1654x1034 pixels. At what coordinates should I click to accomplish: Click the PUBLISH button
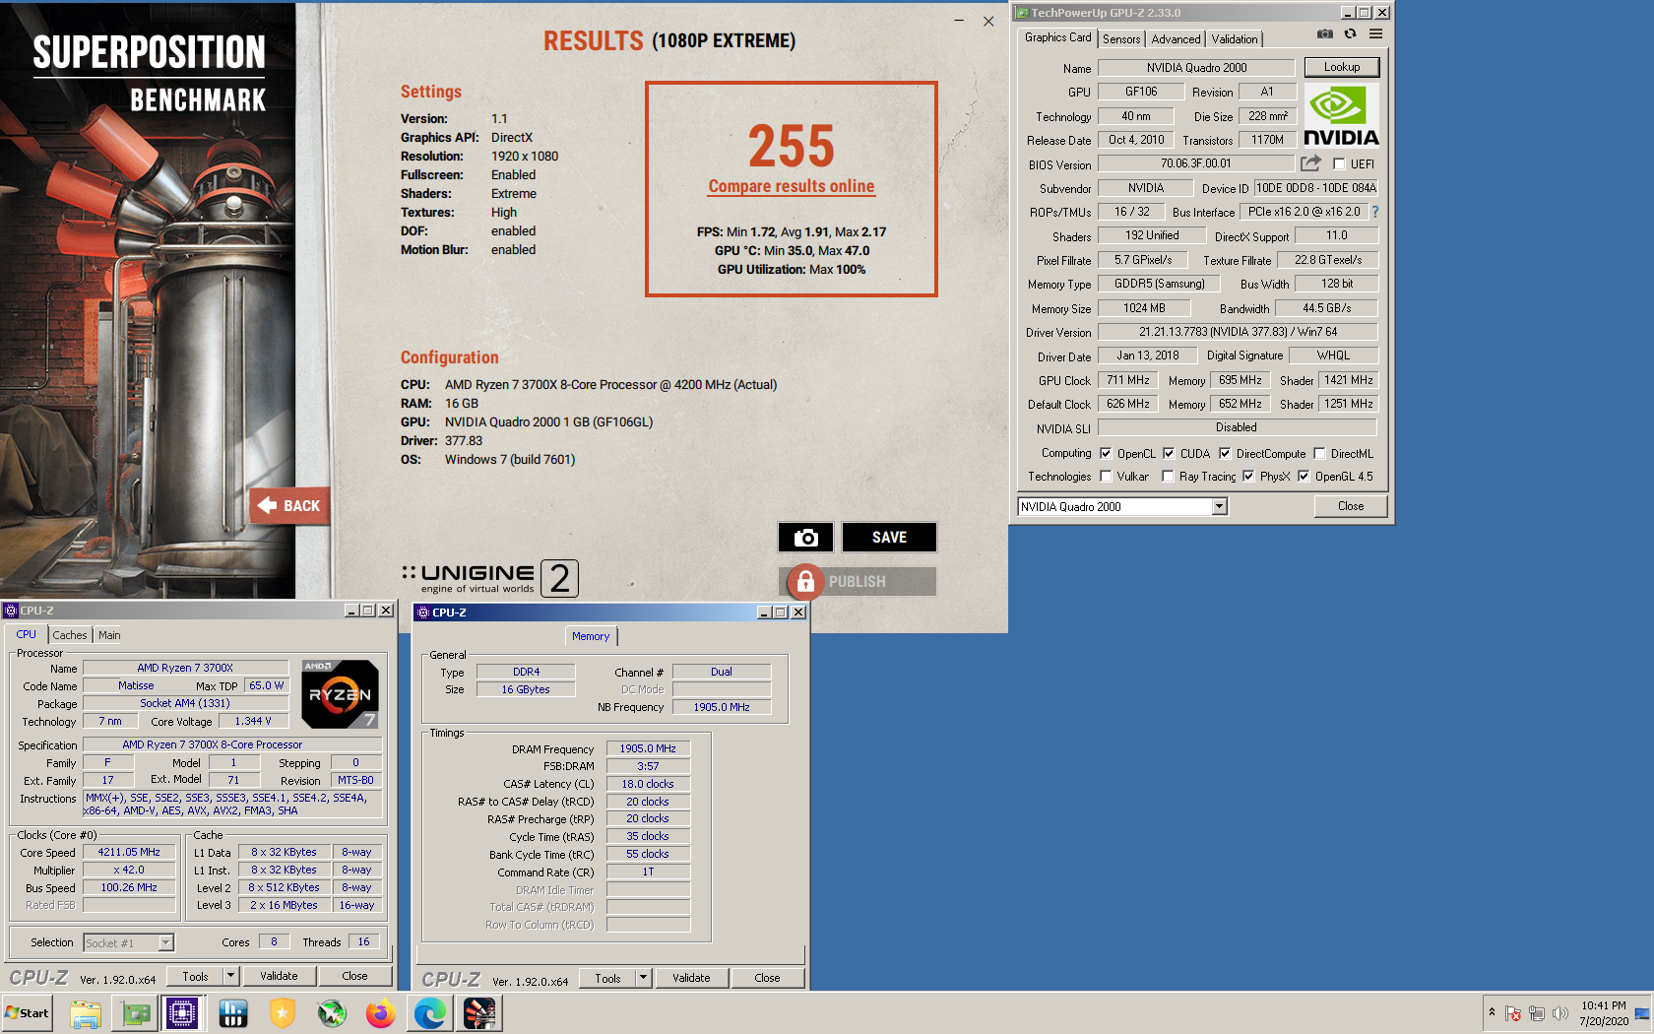(858, 582)
